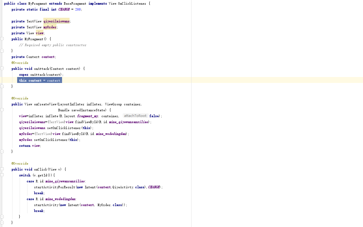Click mine_wodedingdan in the case label

click(60, 199)
